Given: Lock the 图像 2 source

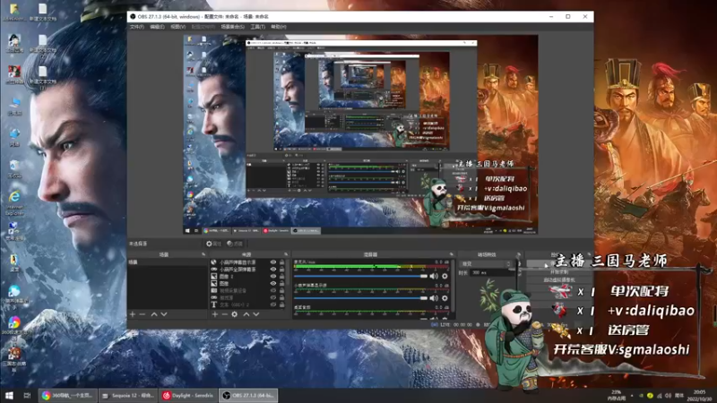Looking at the screenshot, I should coord(281,277).
